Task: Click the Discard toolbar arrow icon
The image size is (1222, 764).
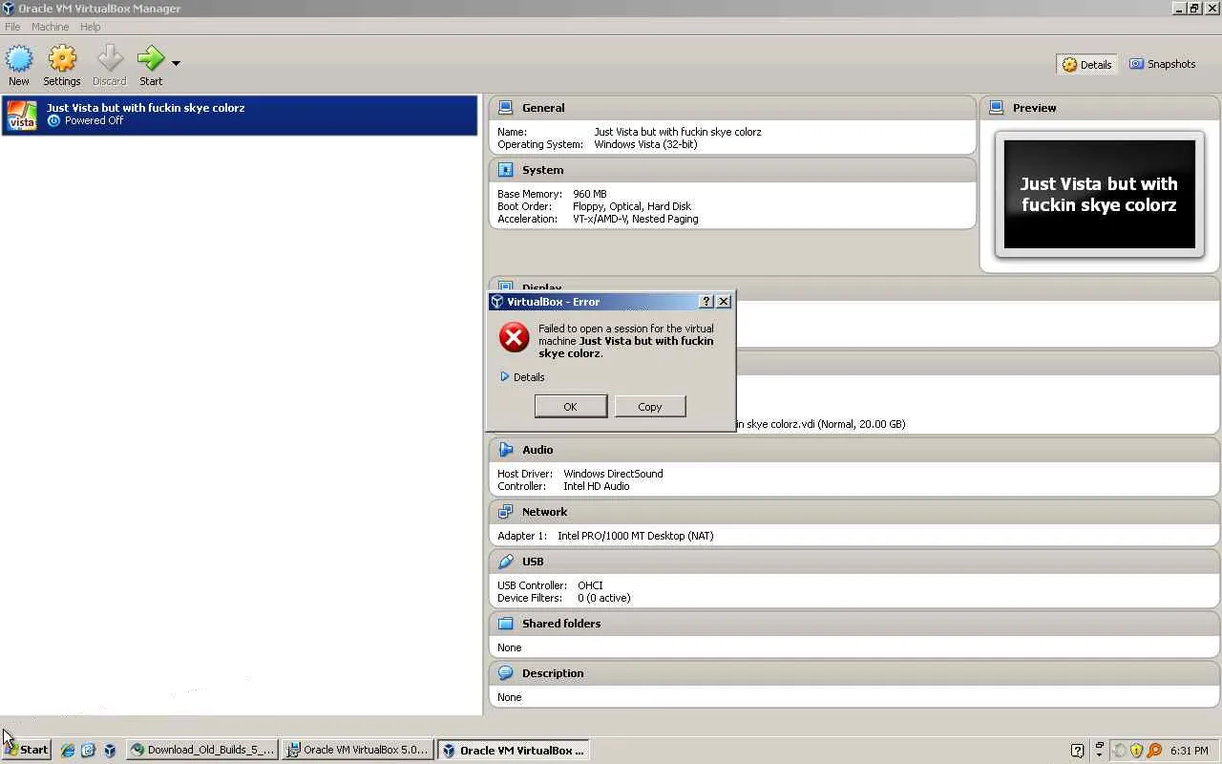Action: point(110,59)
